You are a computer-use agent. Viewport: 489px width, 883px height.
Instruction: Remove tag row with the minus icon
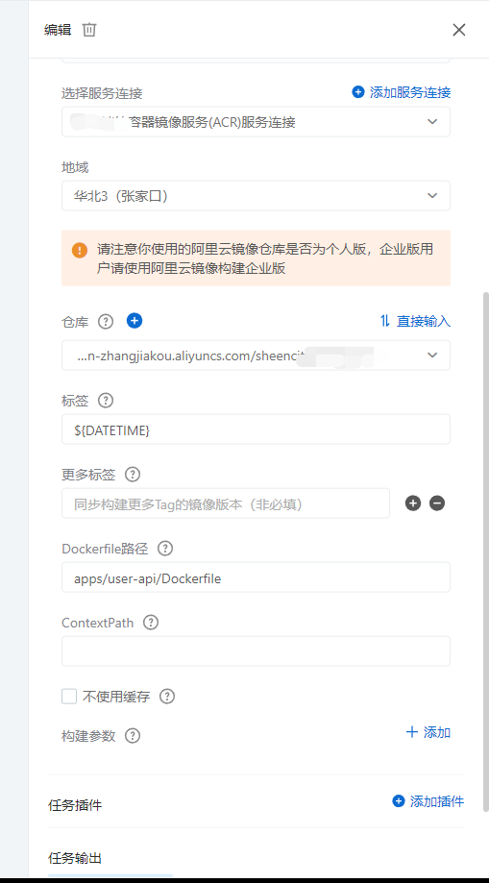(x=437, y=503)
